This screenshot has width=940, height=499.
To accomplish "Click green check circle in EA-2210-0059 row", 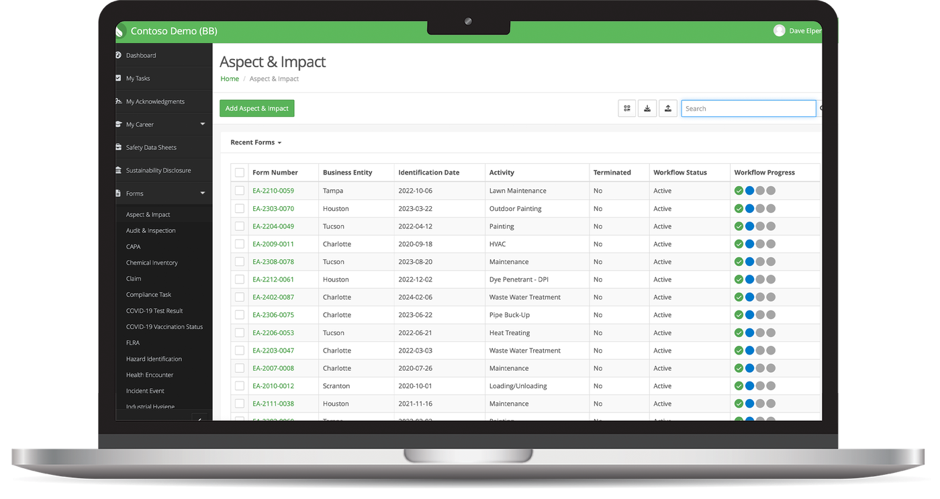I will pyautogui.click(x=739, y=191).
